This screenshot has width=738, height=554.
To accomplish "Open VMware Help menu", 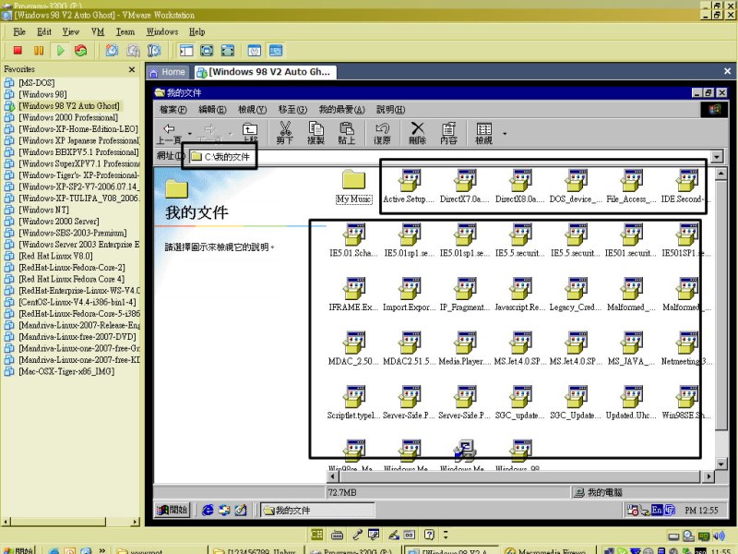I will (x=196, y=32).
